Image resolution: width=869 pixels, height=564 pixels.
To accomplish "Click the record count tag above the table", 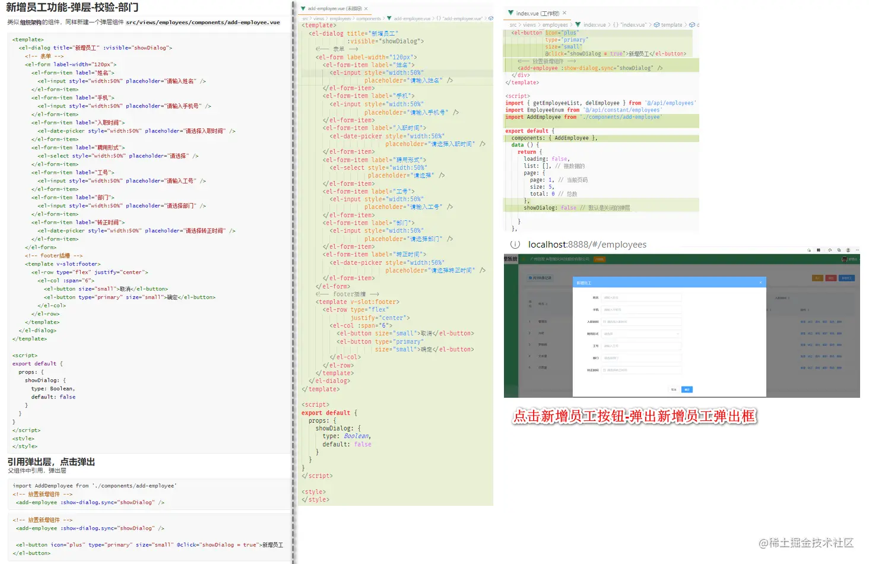I will click(x=540, y=278).
